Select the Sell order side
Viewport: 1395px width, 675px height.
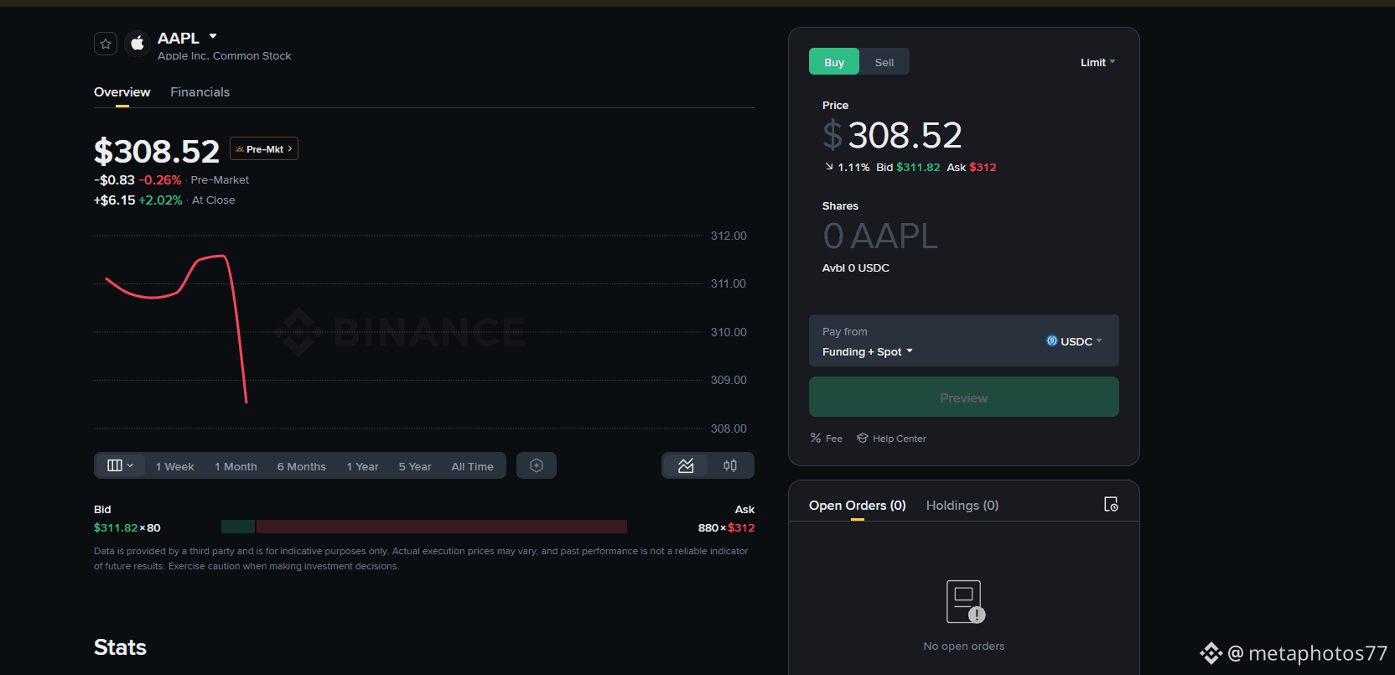coord(884,62)
